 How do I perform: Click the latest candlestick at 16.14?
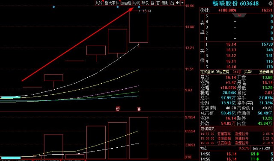tap(139, 26)
